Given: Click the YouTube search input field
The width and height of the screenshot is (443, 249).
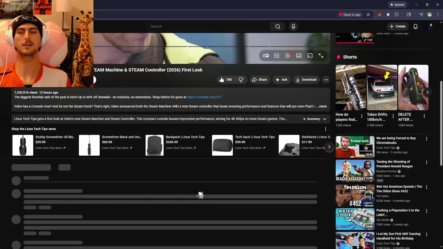Looking at the screenshot, I should point(209,26).
